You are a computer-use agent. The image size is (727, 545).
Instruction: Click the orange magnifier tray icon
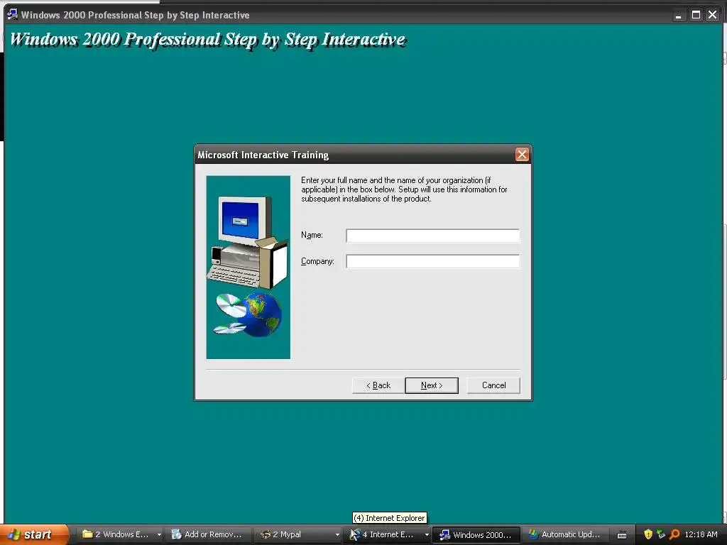point(674,534)
